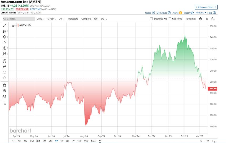Enable the Real-Time checkbox
Screen dimensions: 226x143
coord(170,19)
